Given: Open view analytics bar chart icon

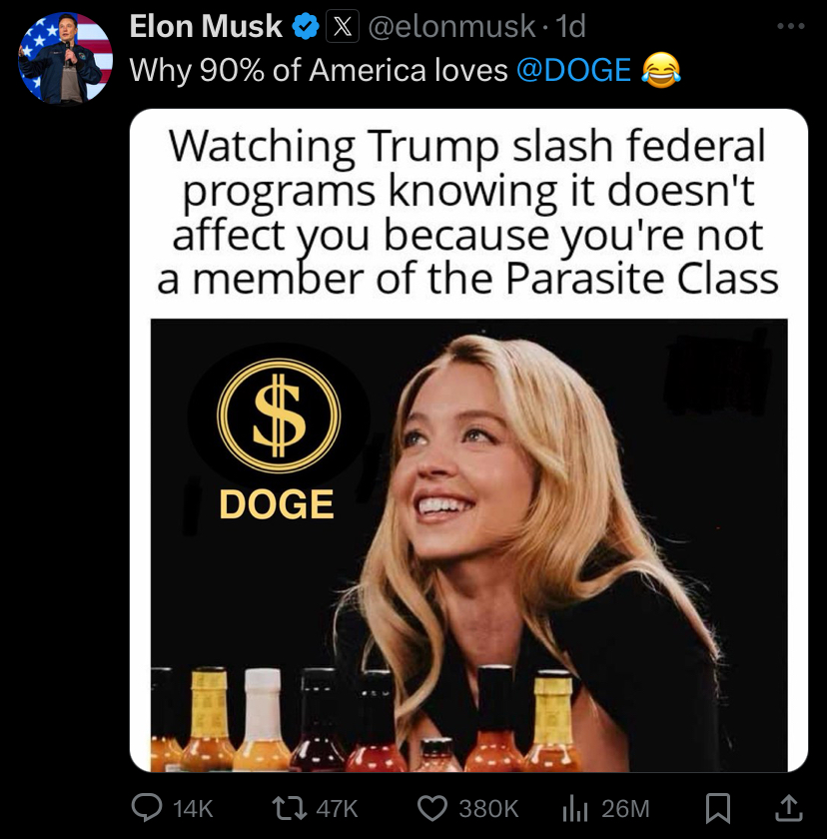Looking at the screenshot, I should coord(575,808).
